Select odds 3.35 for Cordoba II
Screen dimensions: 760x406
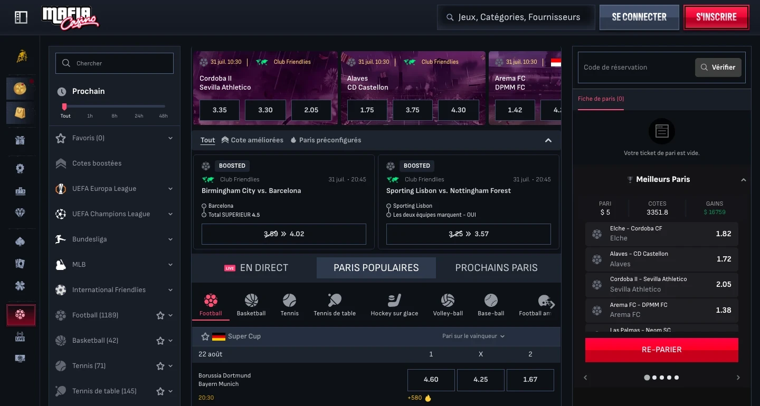(220, 110)
